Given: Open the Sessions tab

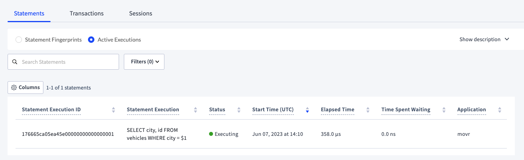Looking at the screenshot, I should tap(141, 13).
